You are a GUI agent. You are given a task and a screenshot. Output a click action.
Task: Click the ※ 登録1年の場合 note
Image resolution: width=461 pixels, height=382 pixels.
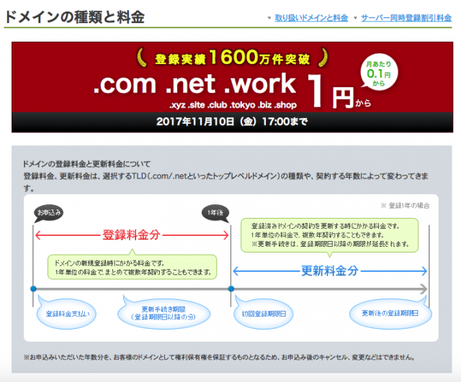(x=405, y=206)
